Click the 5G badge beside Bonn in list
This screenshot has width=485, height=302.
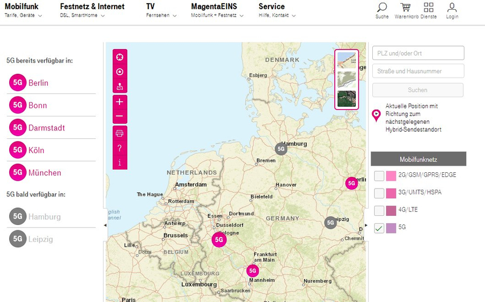18,105
